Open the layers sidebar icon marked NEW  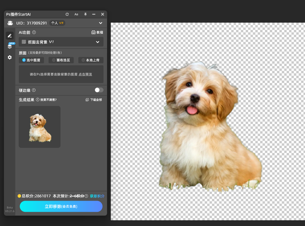[10, 46]
